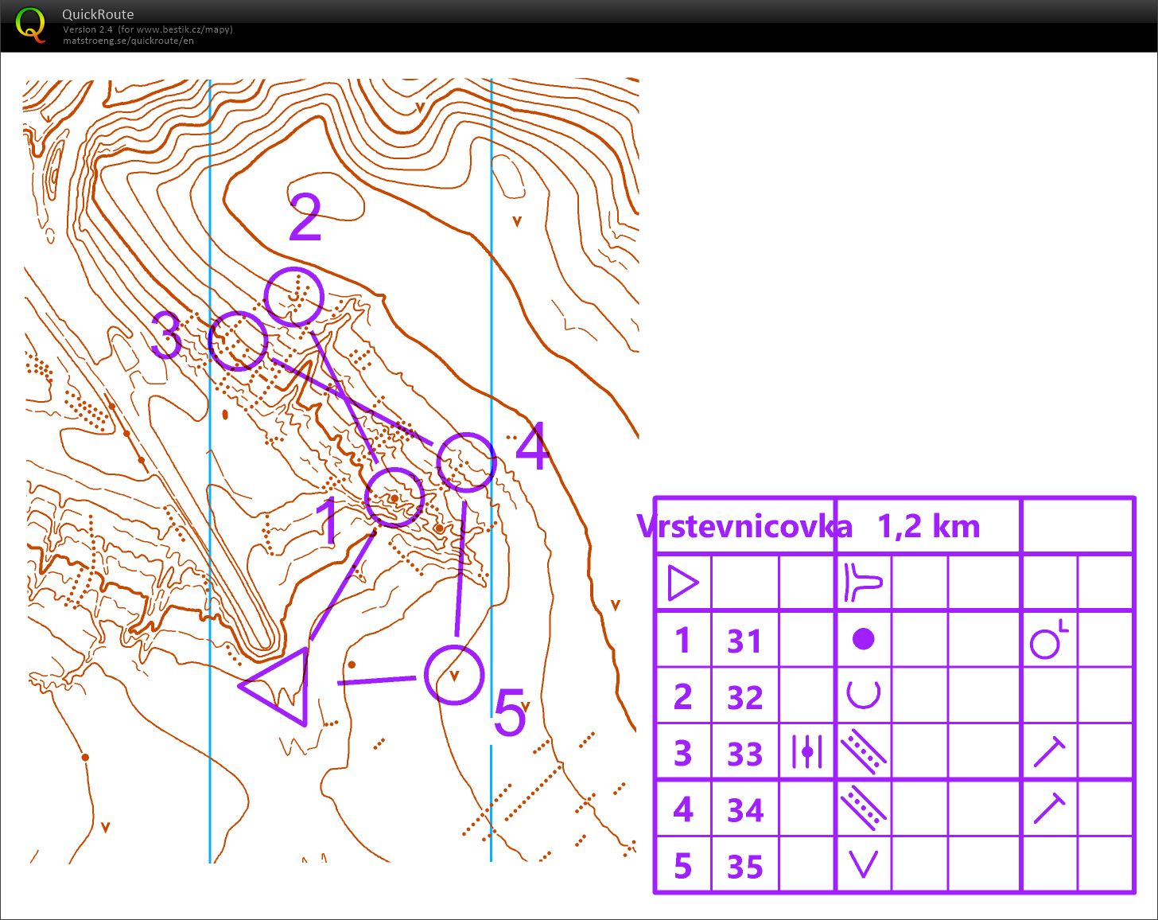Select control circle 2 on the map
Screen dimensions: 1158x920
(x=294, y=297)
